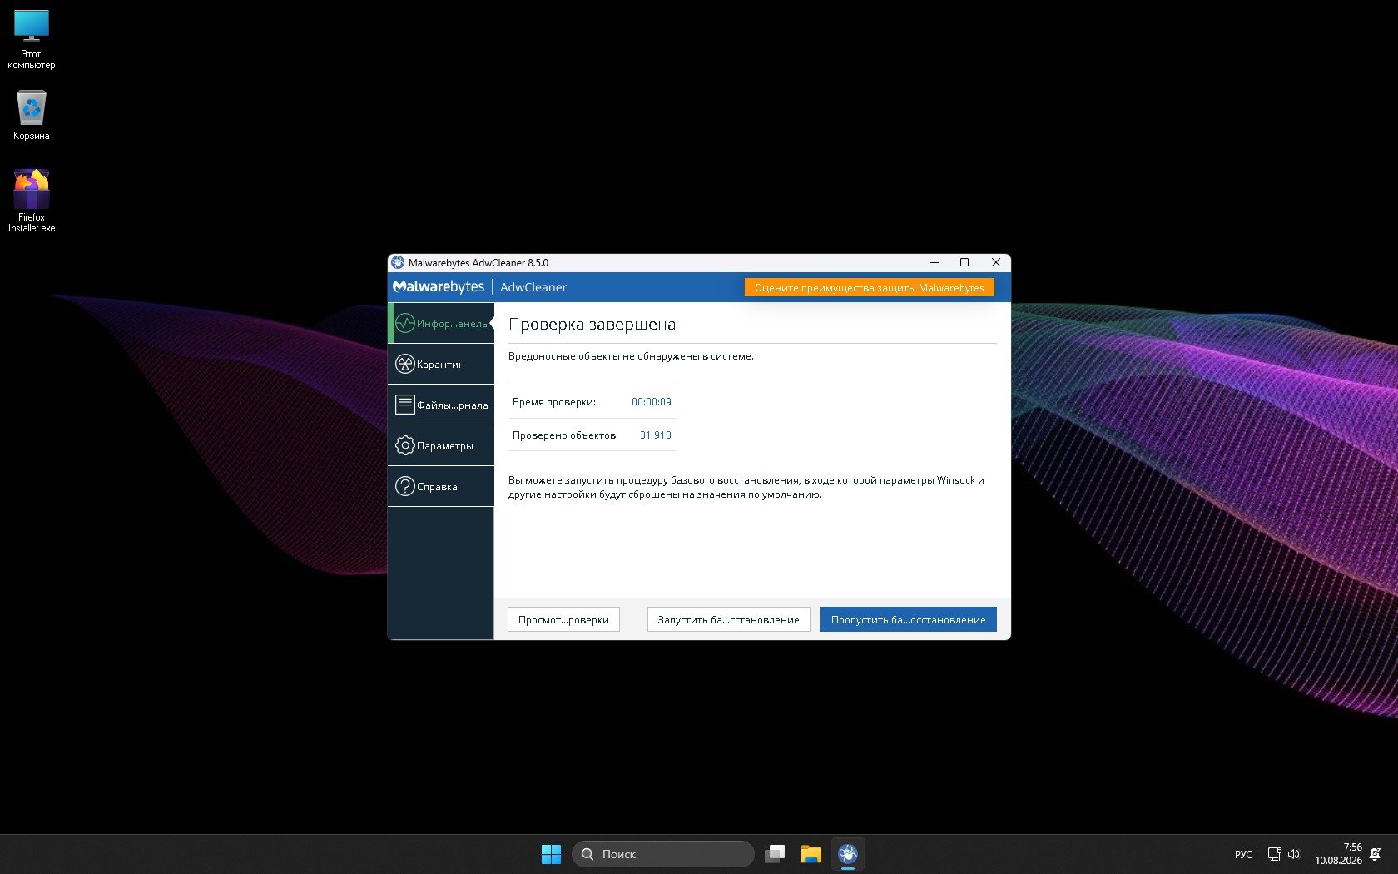Open Task View from the taskbar

775,854
